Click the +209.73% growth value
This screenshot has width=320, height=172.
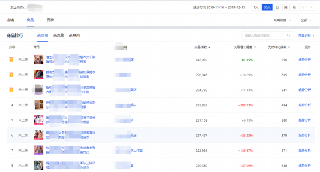[x=245, y=105]
